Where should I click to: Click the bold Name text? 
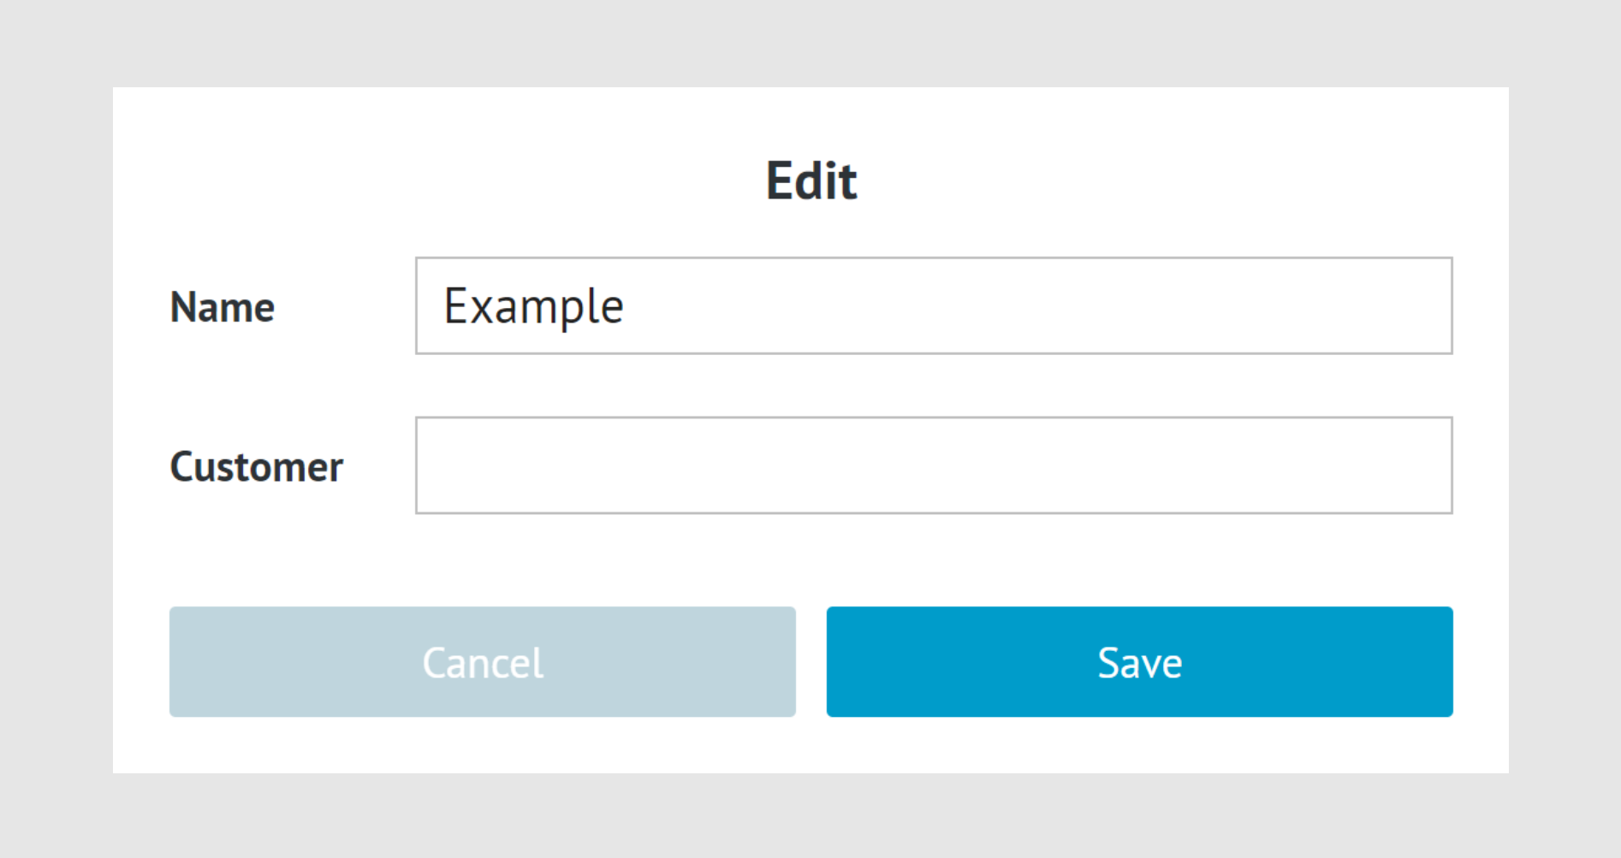pyautogui.click(x=223, y=307)
